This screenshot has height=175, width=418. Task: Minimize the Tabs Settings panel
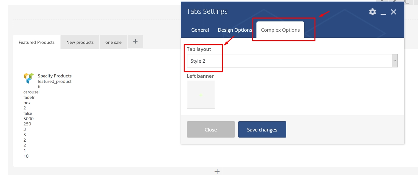coord(383,12)
